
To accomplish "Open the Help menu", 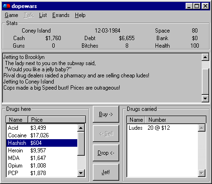I will click(x=80, y=15).
